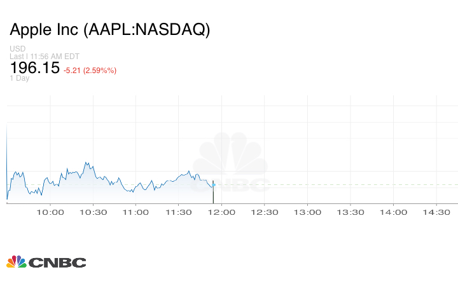The image size is (458, 286).
Task: Click the green dashed previous-close line
Action: [x=337, y=185]
